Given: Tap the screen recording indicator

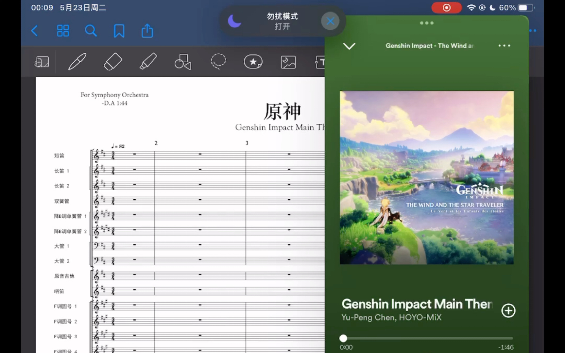Looking at the screenshot, I should click(x=446, y=8).
